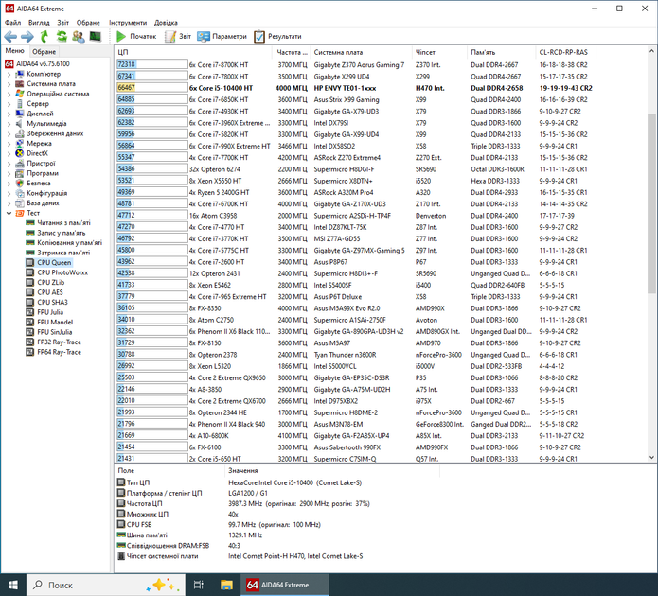Click the green Up level arrow
Viewport: 658px width, 596px height.
pyautogui.click(x=44, y=37)
